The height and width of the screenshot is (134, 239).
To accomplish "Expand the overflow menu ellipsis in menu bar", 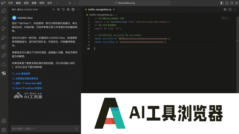I will 57,3.
